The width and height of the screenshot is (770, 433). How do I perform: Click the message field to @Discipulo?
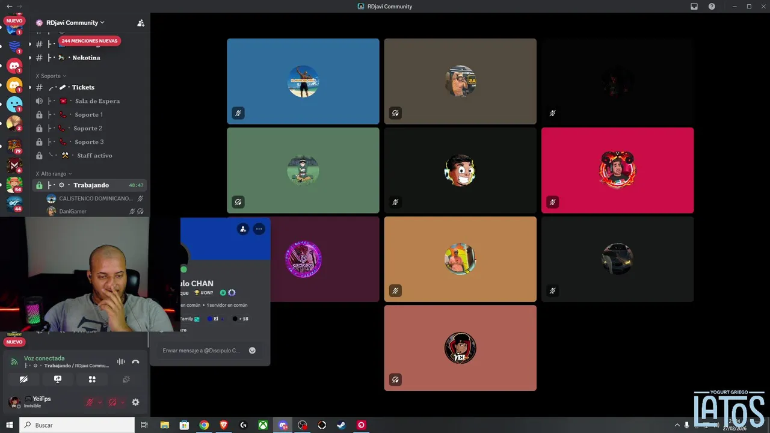[x=202, y=351]
